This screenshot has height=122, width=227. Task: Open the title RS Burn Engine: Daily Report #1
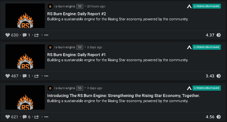click(x=77, y=55)
